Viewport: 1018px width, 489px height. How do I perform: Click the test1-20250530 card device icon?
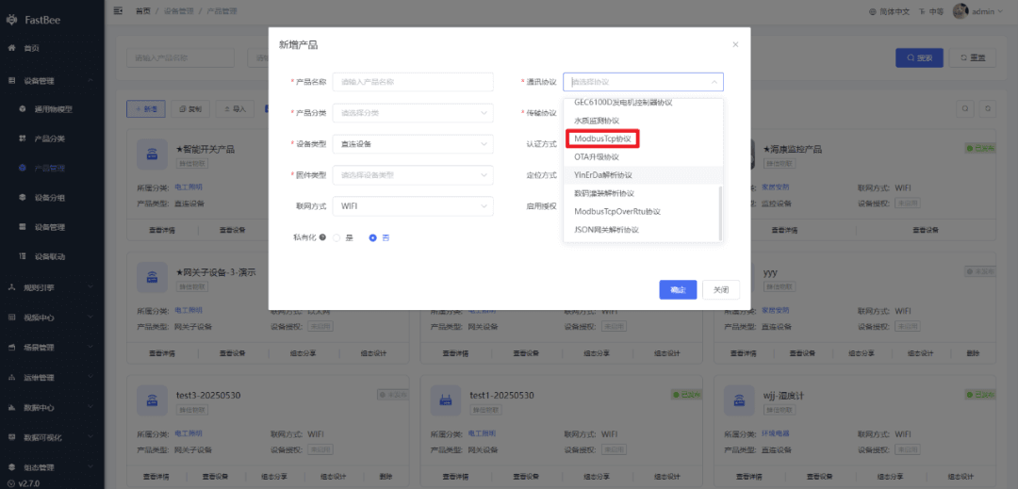coord(446,400)
